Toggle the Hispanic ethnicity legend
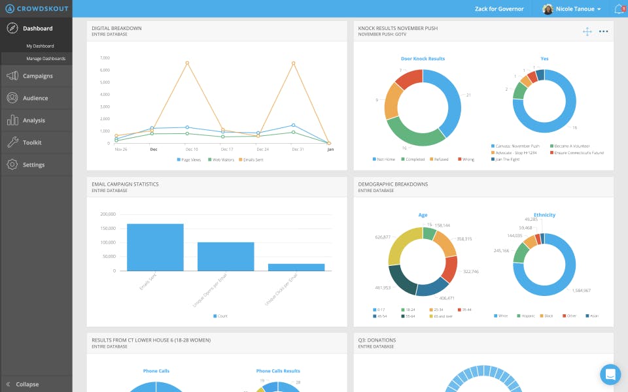 (526, 316)
